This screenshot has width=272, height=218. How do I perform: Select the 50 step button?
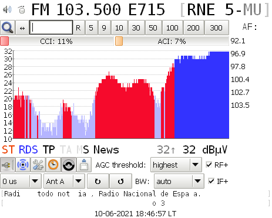point(153,28)
